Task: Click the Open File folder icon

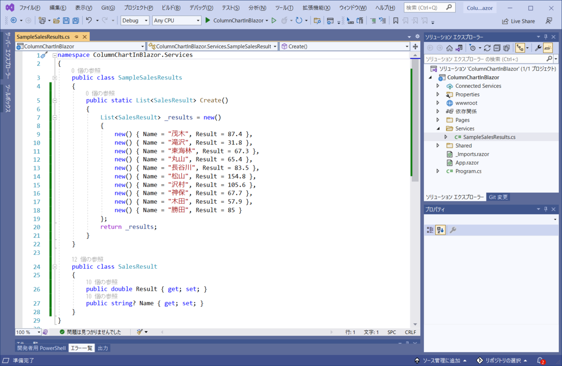Action: (x=56, y=21)
